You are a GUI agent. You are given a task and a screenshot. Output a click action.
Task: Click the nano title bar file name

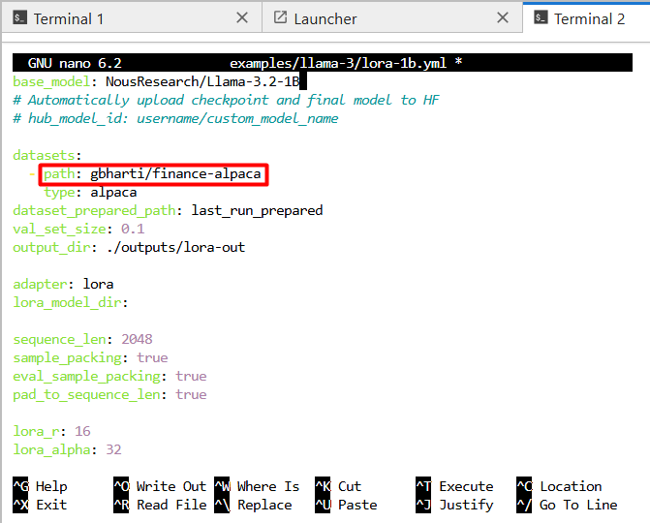tap(339, 63)
